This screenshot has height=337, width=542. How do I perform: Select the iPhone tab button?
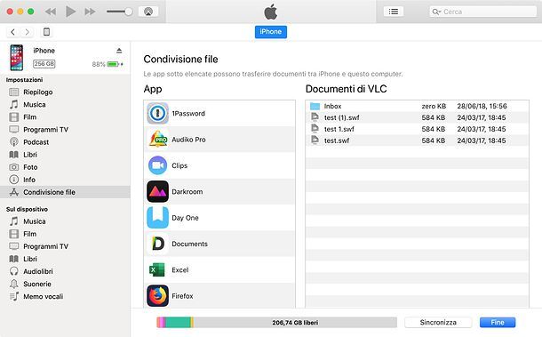(271, 31)
